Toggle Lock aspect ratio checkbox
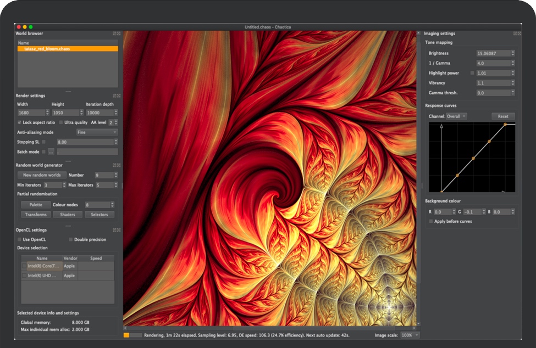Image resolution: width=536 pixels, height=348 pixels. tap(19, 122)
